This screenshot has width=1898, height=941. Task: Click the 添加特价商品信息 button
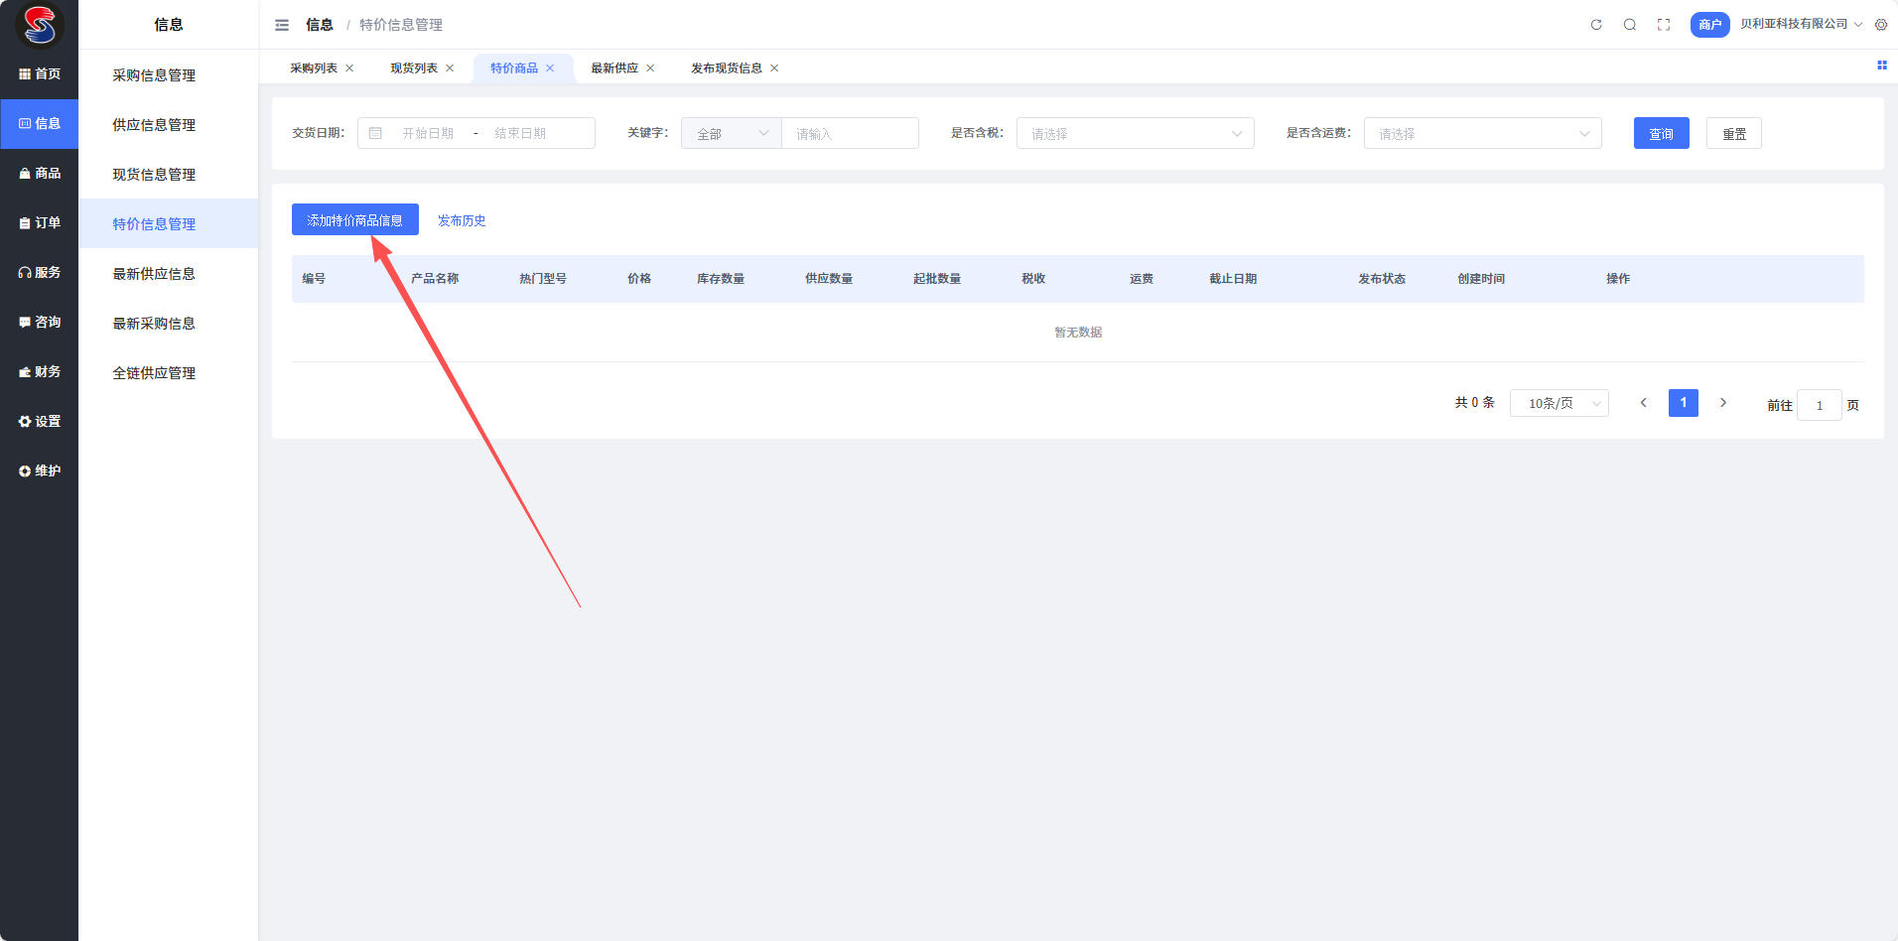tap(354, 220)
